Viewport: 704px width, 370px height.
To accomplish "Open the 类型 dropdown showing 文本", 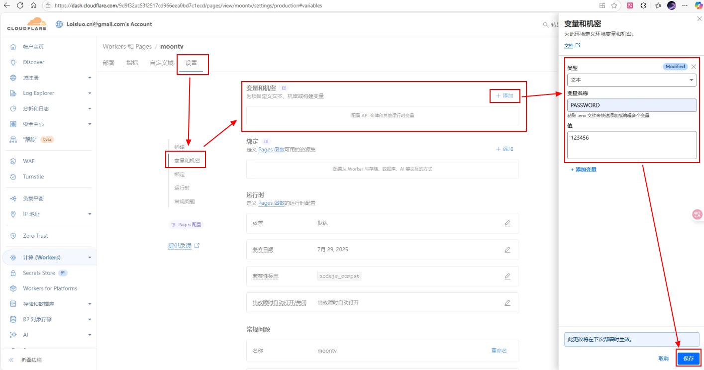I will pos(632,80).
